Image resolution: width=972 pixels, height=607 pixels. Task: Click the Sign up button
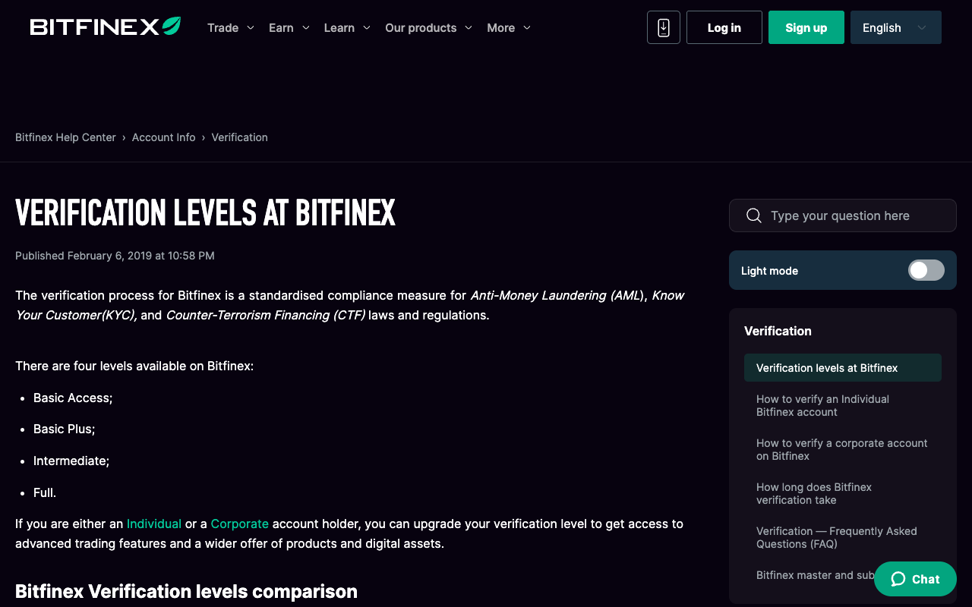[806, 27]
